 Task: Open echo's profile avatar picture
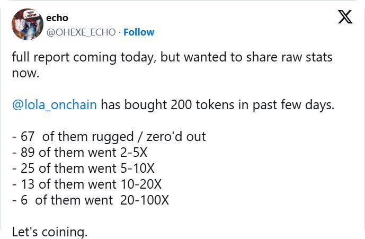tap(27, 24)
